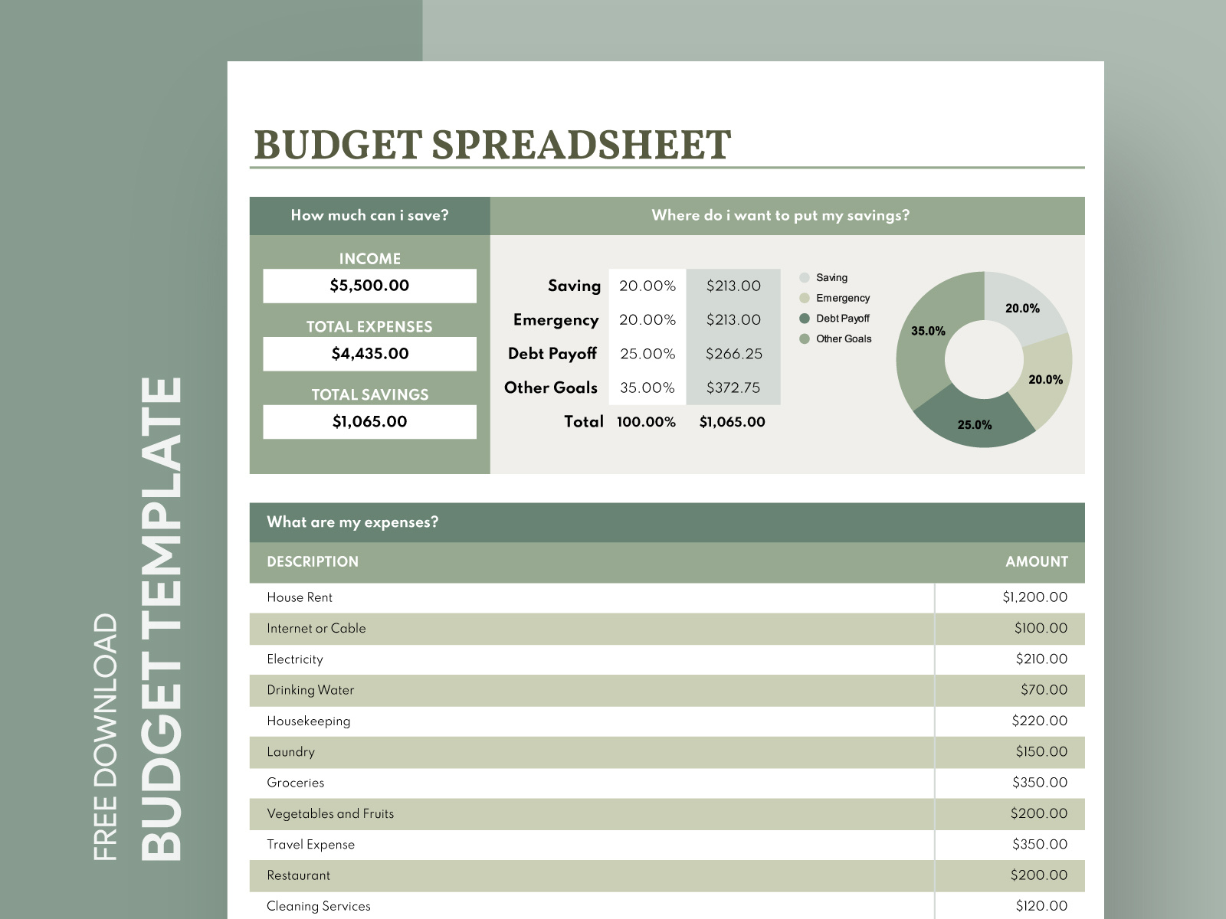This screenshot has width=1226, height=919.
Task: Select the lower 20.0% Emergency chart slice
Action: [x=1044, y=380]
